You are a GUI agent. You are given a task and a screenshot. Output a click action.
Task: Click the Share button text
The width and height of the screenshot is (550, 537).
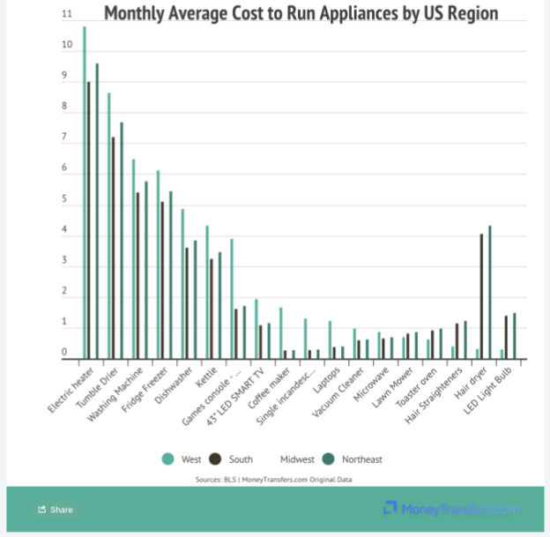pos(62,510)
